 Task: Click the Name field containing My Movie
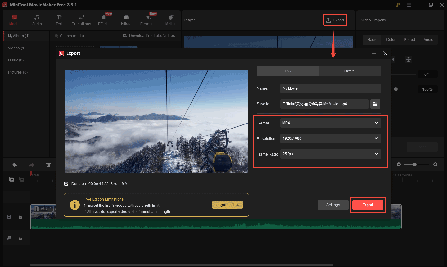pos(330,88)
